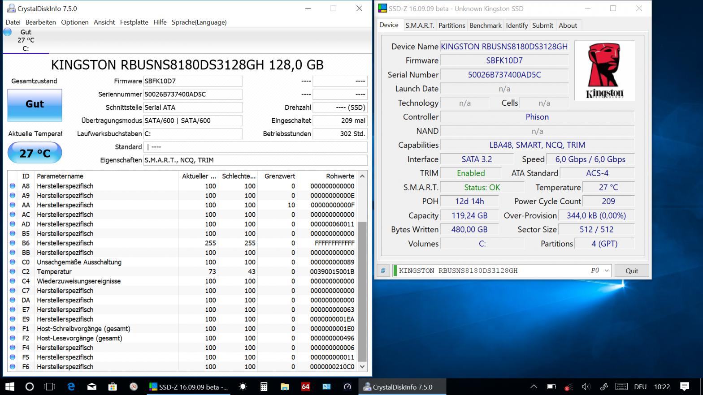The width and height of the screenshot is (703, 395).
Task: Click the Seriennummer field 50026B737400AD5C
Action: pos(193,94)
